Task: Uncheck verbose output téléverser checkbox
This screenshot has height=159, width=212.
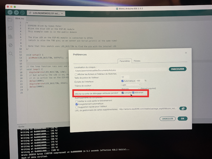Action: click(x=133, y=92)
